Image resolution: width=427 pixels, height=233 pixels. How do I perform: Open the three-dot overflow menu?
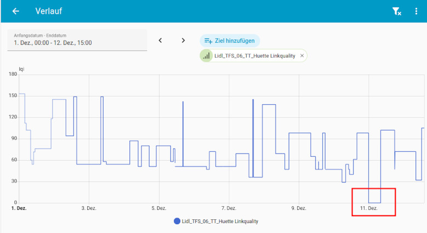click(416, 11)
